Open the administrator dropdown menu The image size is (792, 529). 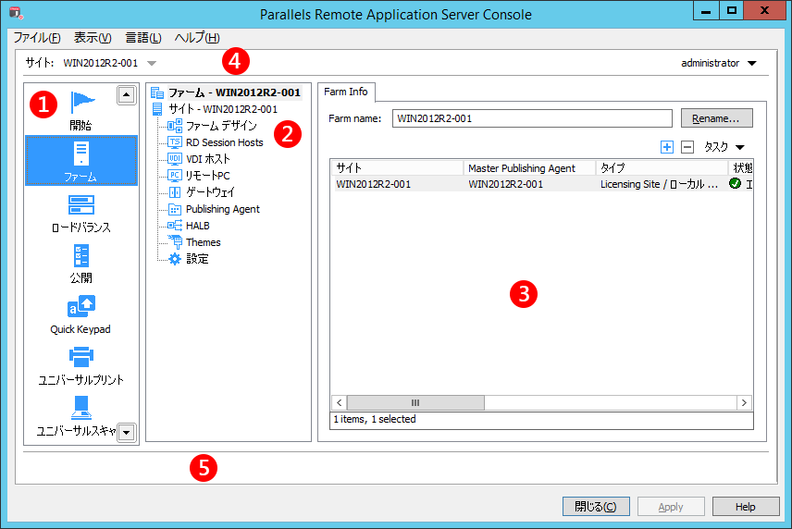752,64
